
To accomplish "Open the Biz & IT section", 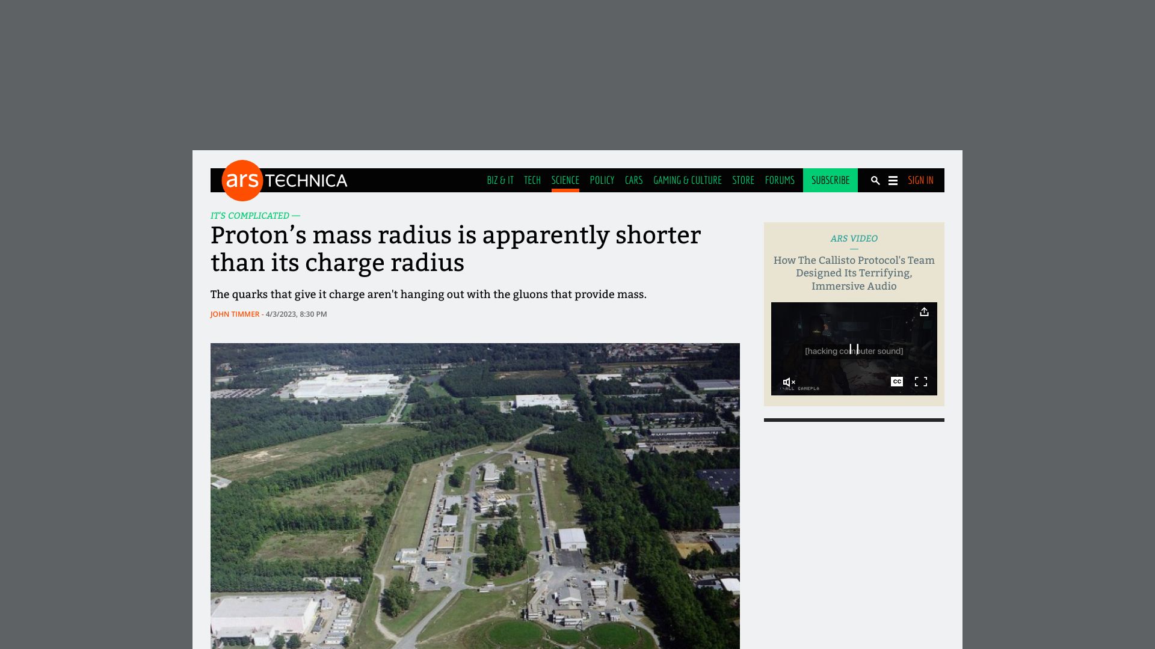I will tap(500, 180).
